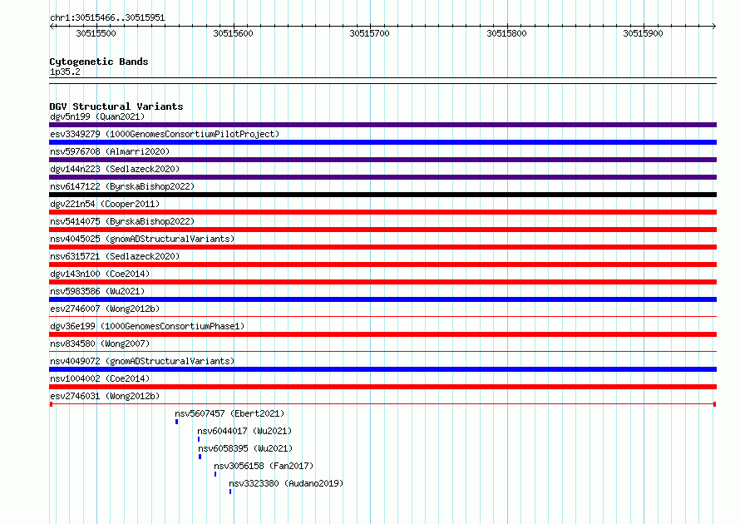740x524 pixels.
Task: Open the nsv5976708 (Almarri2020) variant
Action: click(110, 151)
